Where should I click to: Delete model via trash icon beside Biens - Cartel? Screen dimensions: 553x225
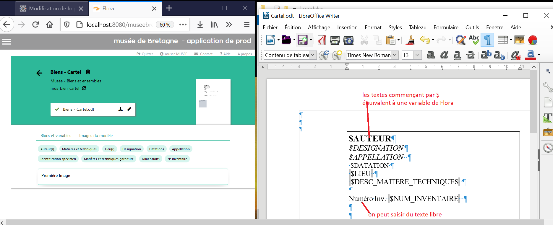point(88,72)
